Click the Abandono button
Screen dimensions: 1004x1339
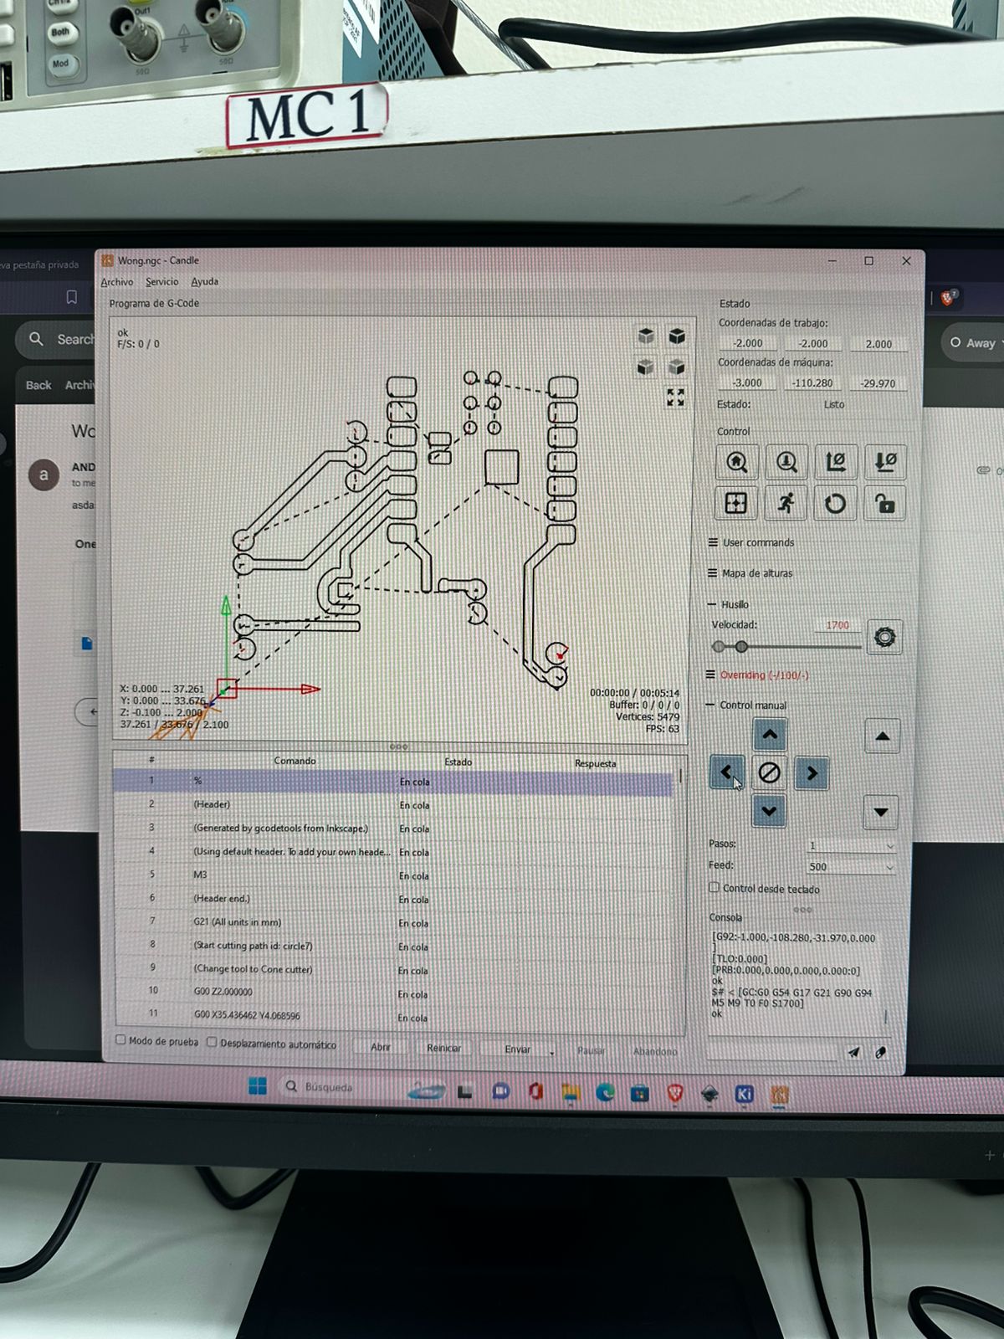(655, 1051)
